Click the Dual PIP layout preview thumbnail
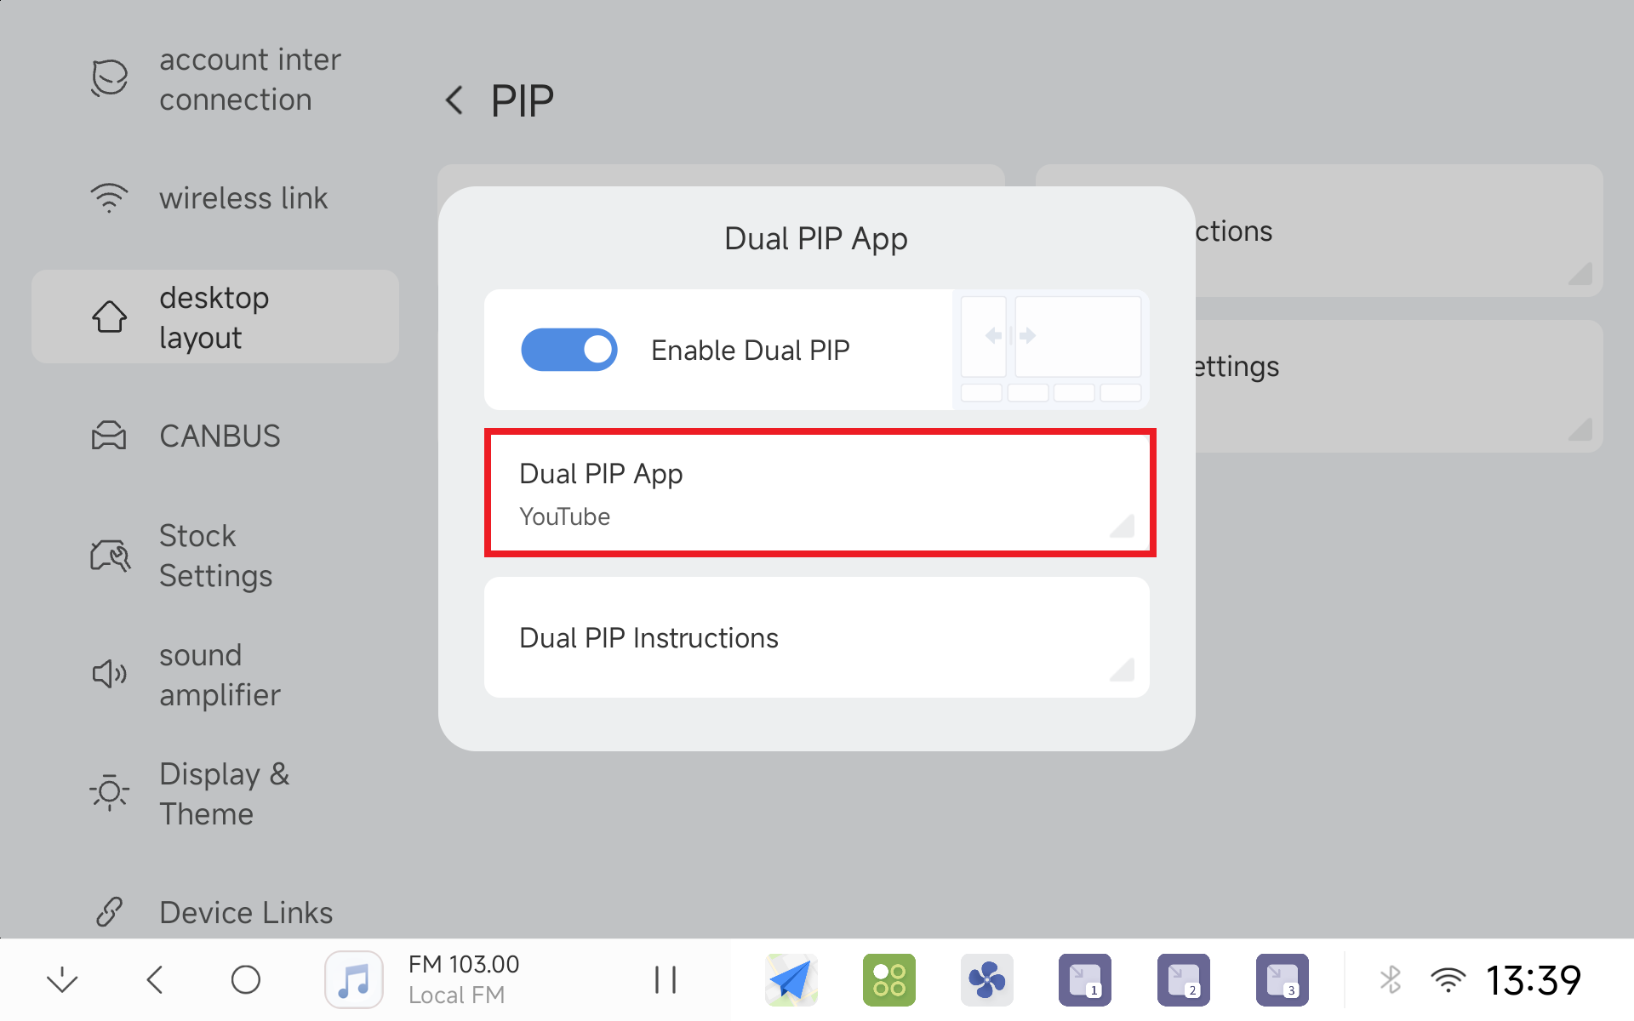1634x1021 pixels. [x=1051, y=349]
